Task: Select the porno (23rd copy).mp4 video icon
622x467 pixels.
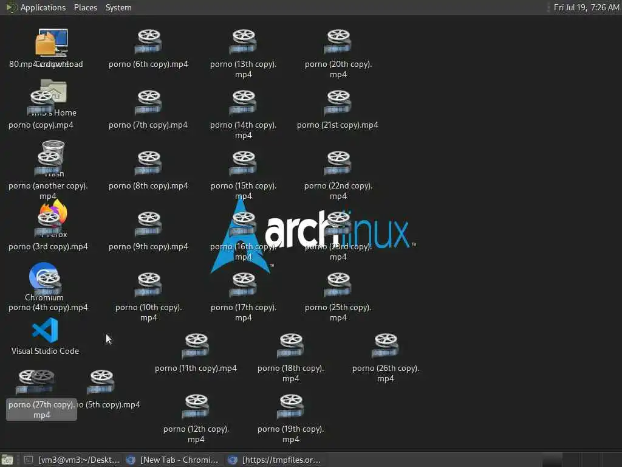Action: [338, 224]
